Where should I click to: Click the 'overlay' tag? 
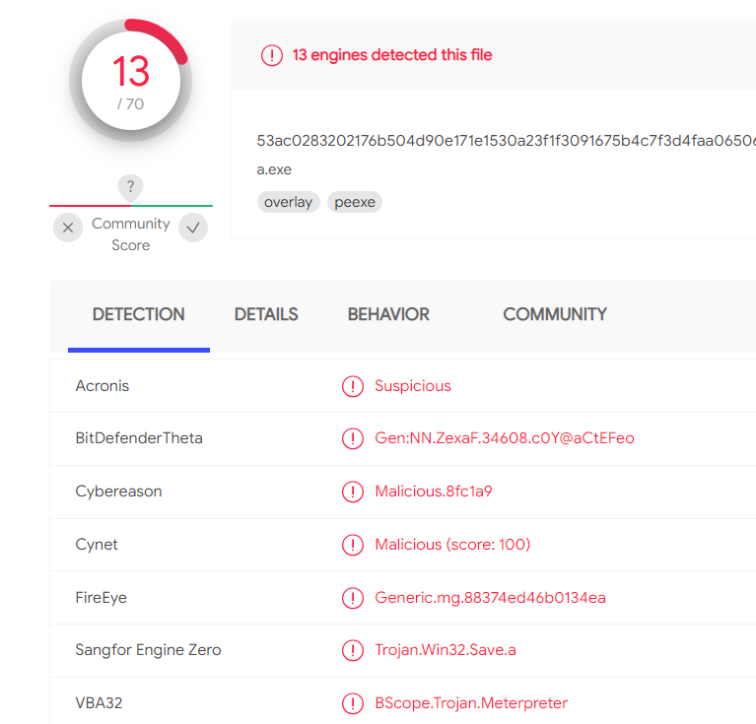(289, 202)
